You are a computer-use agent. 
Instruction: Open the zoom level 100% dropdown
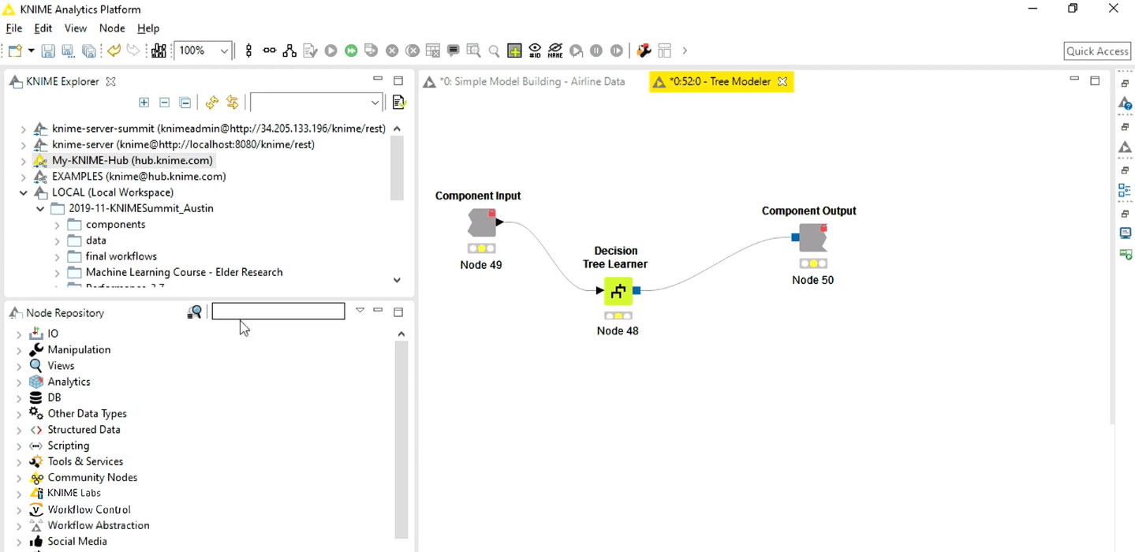pyautogui.click(x=224, y=50)
